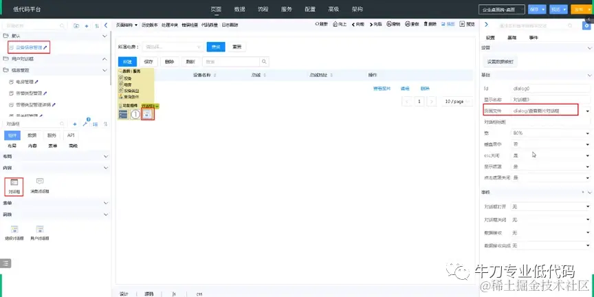Image resolution: width=594 pixels, height=297 pixels.
Task: Click 历史版本 in toolbar
Action: click(150, 25)
